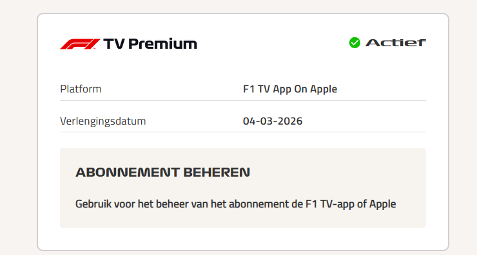Select the Actief status label

pyautogui.click(x=396, y=43)
